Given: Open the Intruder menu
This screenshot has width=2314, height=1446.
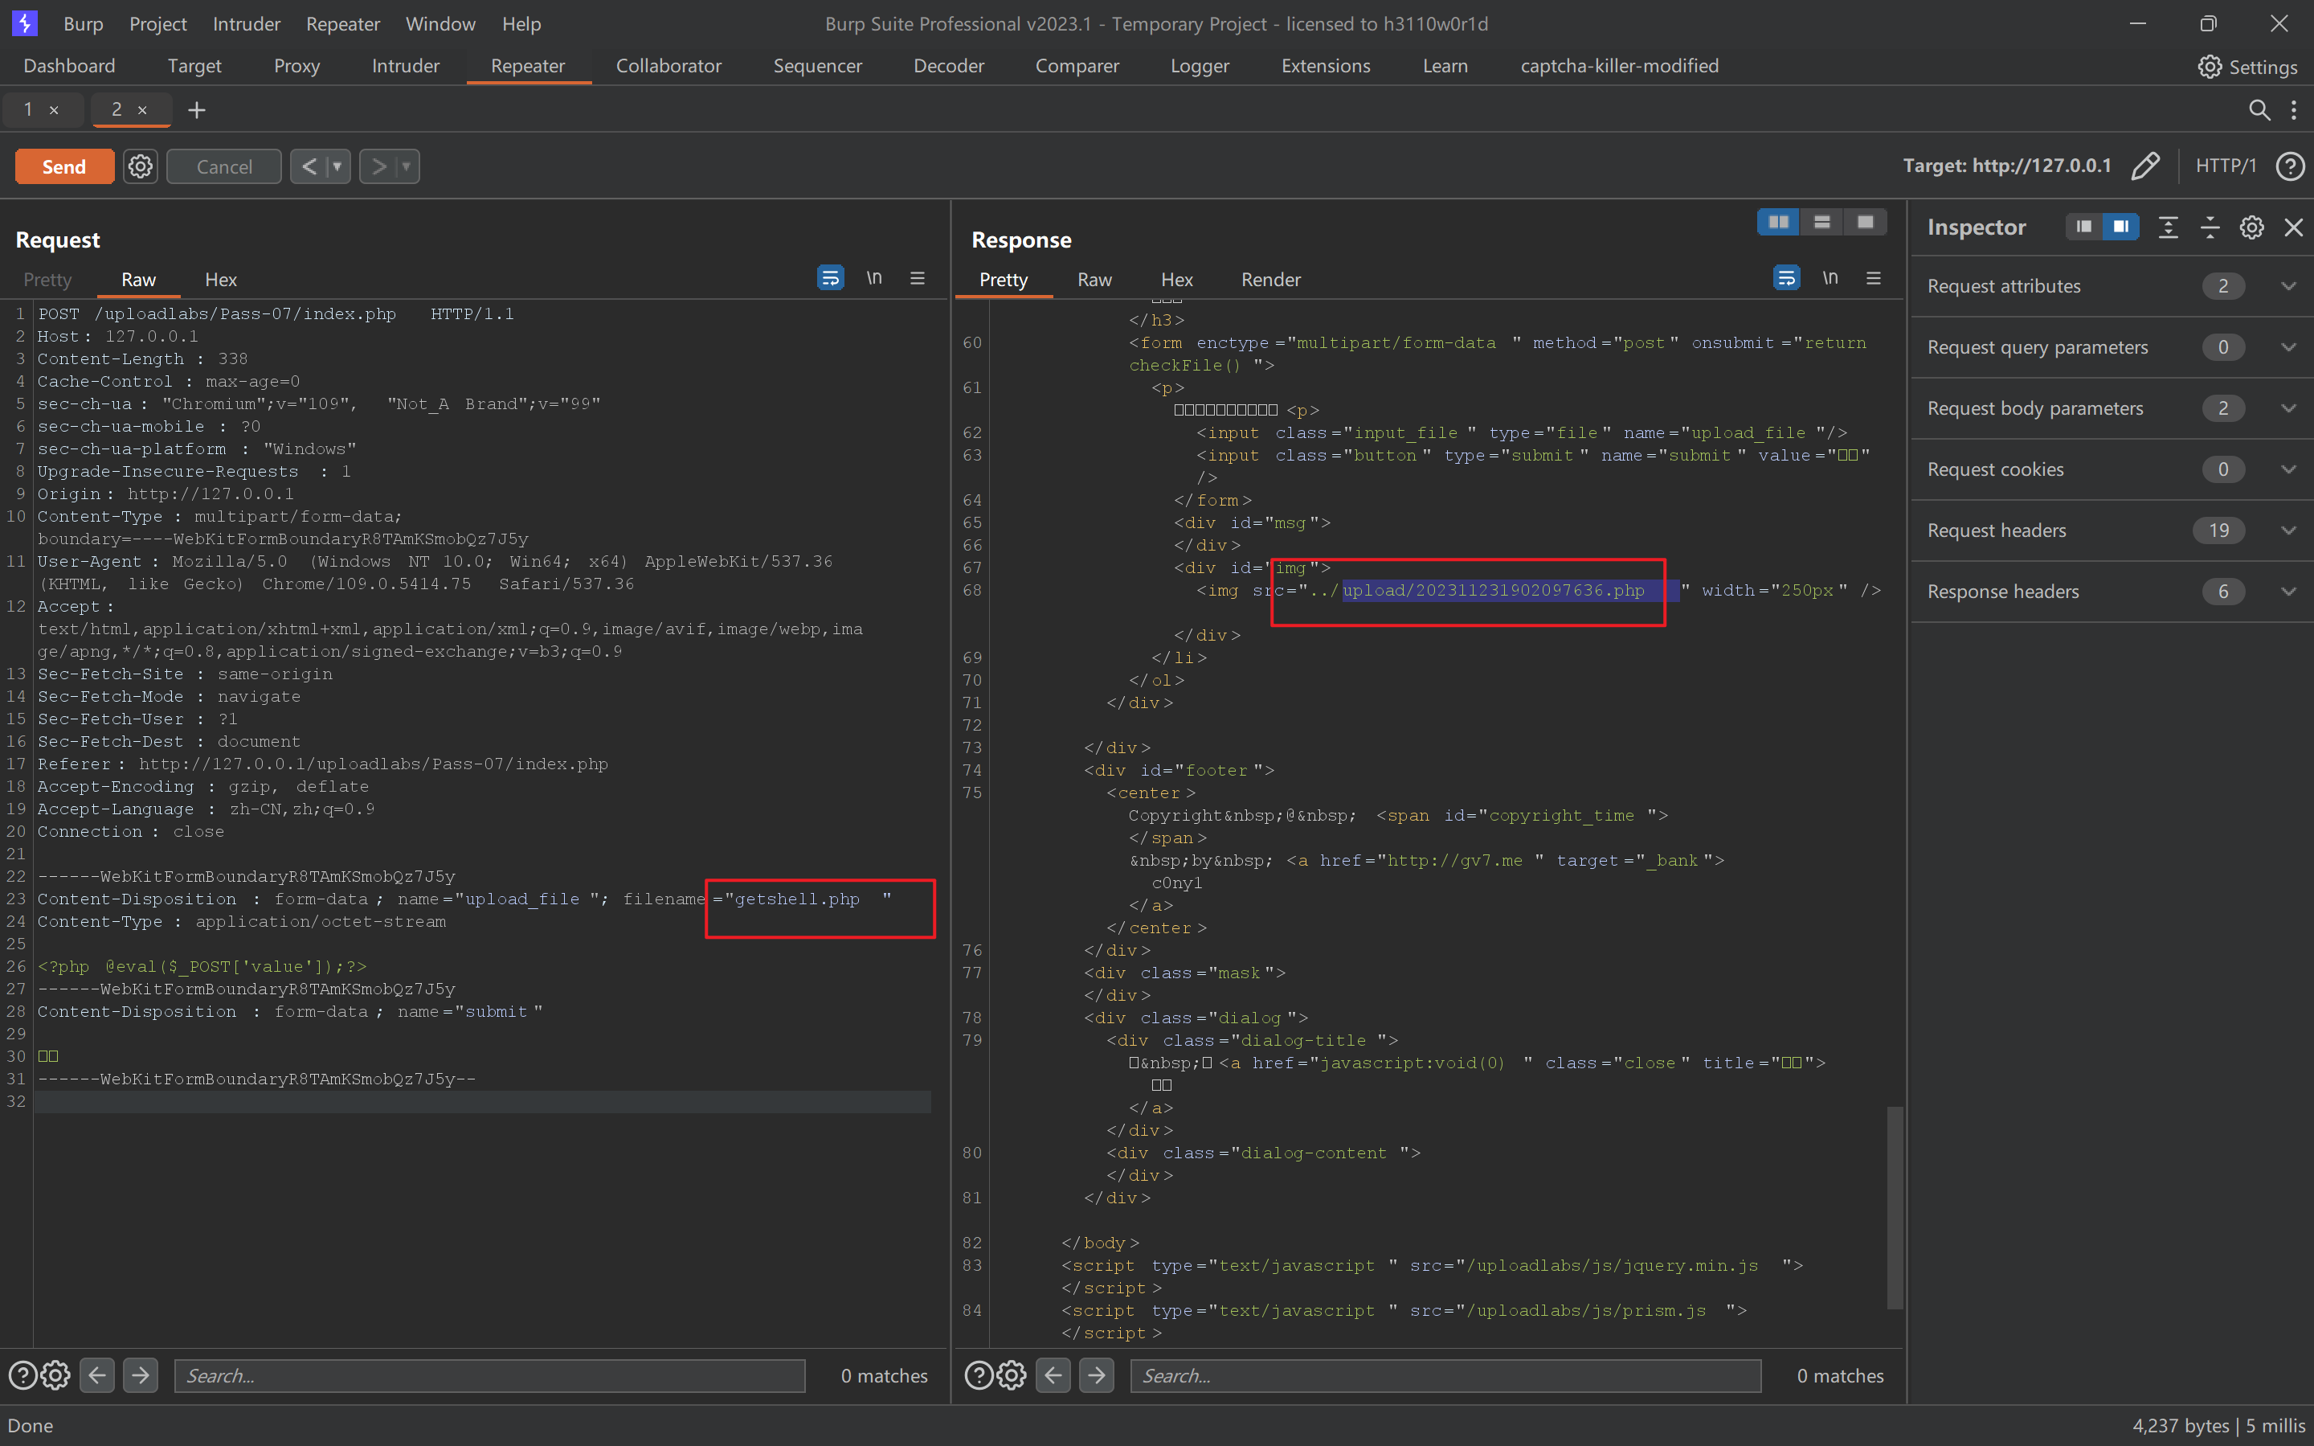Looking at the screenshot, I should [x=247, y=24].
